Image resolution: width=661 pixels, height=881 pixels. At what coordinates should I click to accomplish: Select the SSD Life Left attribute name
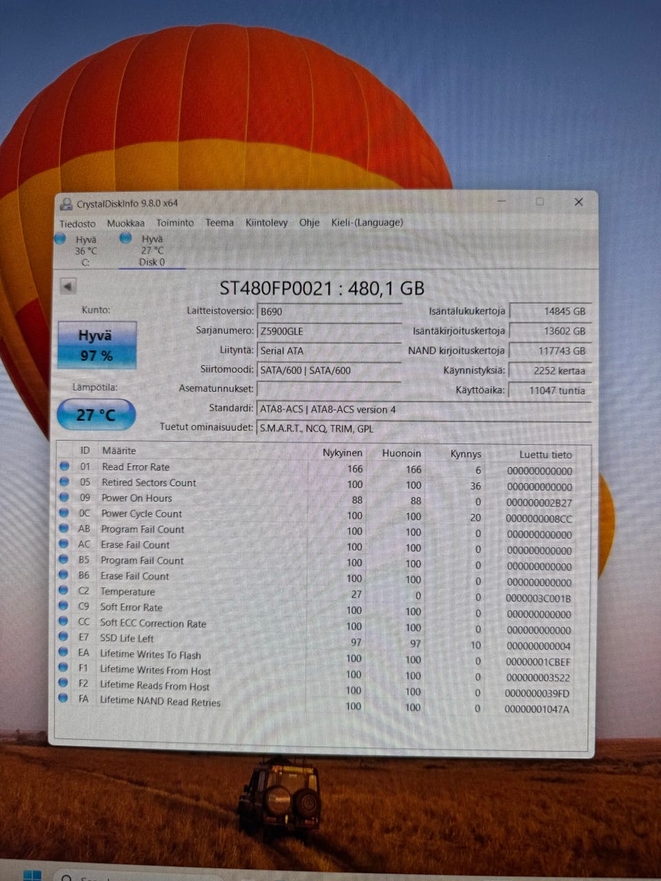click(x=127, y=638)
